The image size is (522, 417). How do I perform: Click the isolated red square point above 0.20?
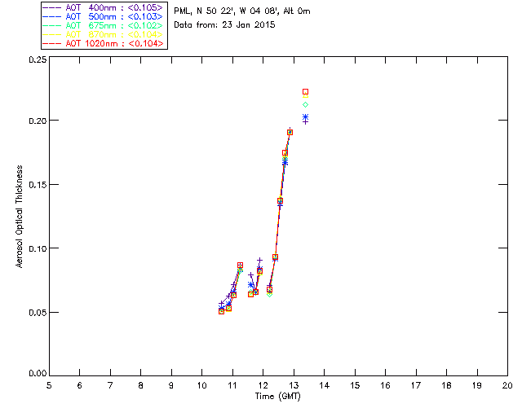click(x=305, y=92)
